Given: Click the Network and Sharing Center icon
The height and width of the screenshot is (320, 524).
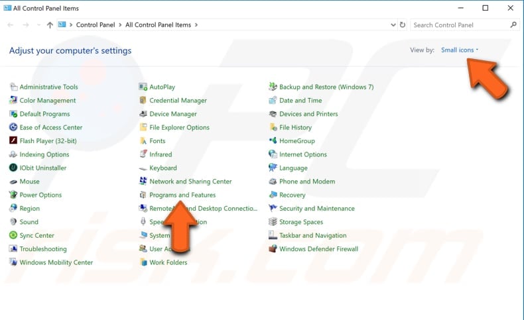Looking at the screenshot, I should (143, 181).
